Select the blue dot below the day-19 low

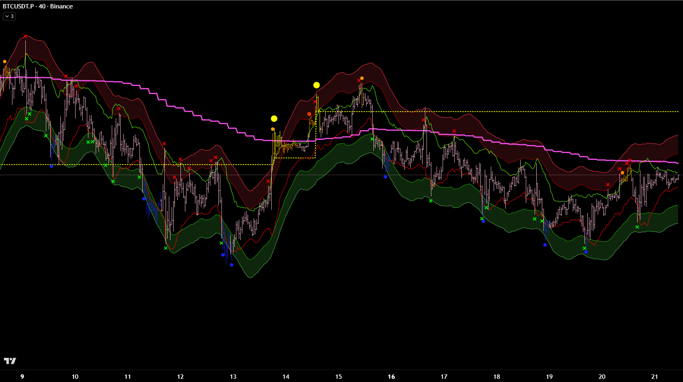[545, 245]
